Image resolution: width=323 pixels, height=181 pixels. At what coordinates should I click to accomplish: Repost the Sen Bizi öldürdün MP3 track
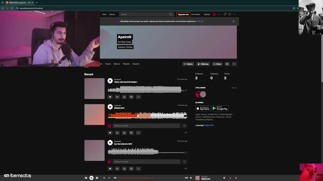click(117, 169)
